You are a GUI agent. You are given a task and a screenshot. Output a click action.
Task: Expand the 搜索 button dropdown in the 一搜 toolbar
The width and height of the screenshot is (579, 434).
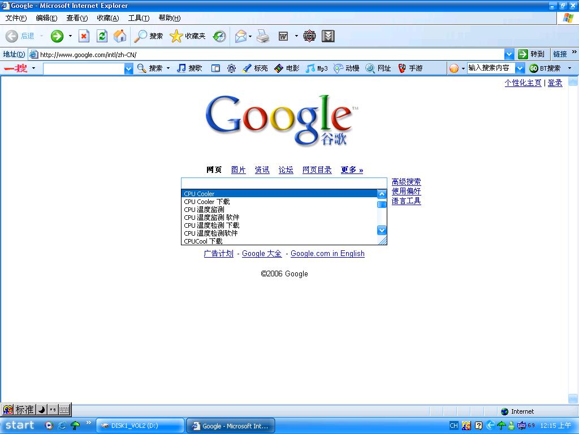(x=168, y=68)
